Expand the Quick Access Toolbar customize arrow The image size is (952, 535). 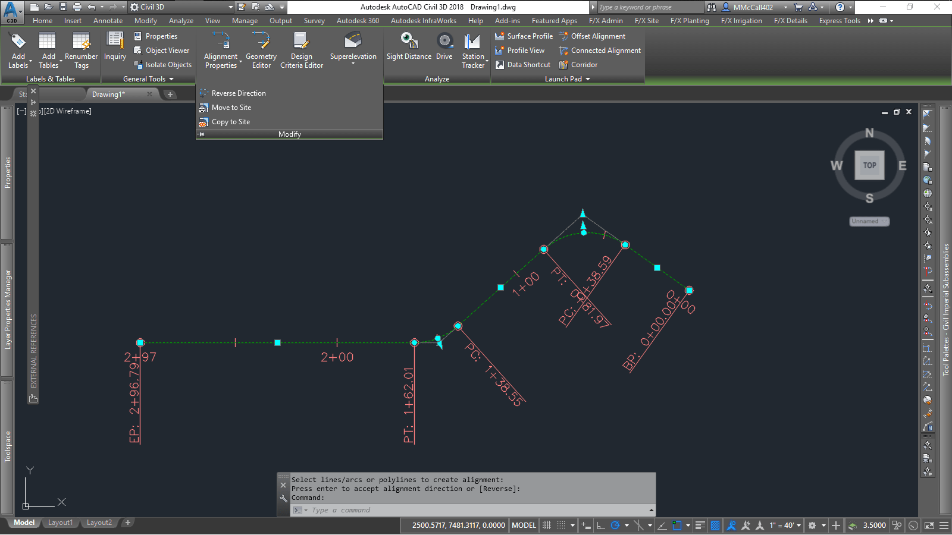282,7
